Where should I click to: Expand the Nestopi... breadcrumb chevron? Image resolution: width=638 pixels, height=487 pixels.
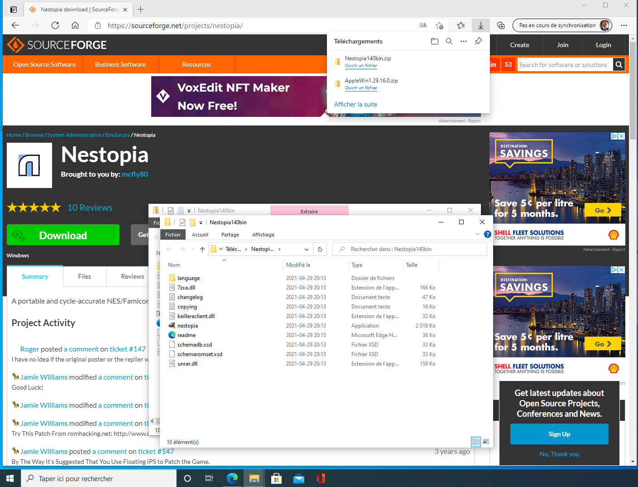click(280, 249)
